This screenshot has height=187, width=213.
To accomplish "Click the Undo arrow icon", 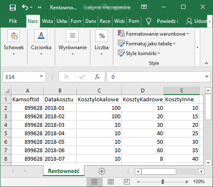I will click(25, 7).
